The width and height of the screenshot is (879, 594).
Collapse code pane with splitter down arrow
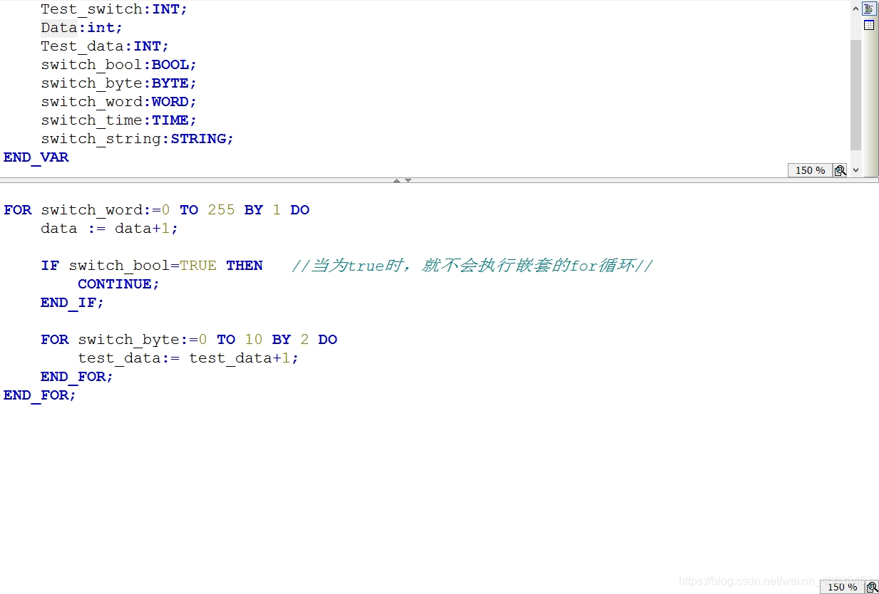[408, 181]
